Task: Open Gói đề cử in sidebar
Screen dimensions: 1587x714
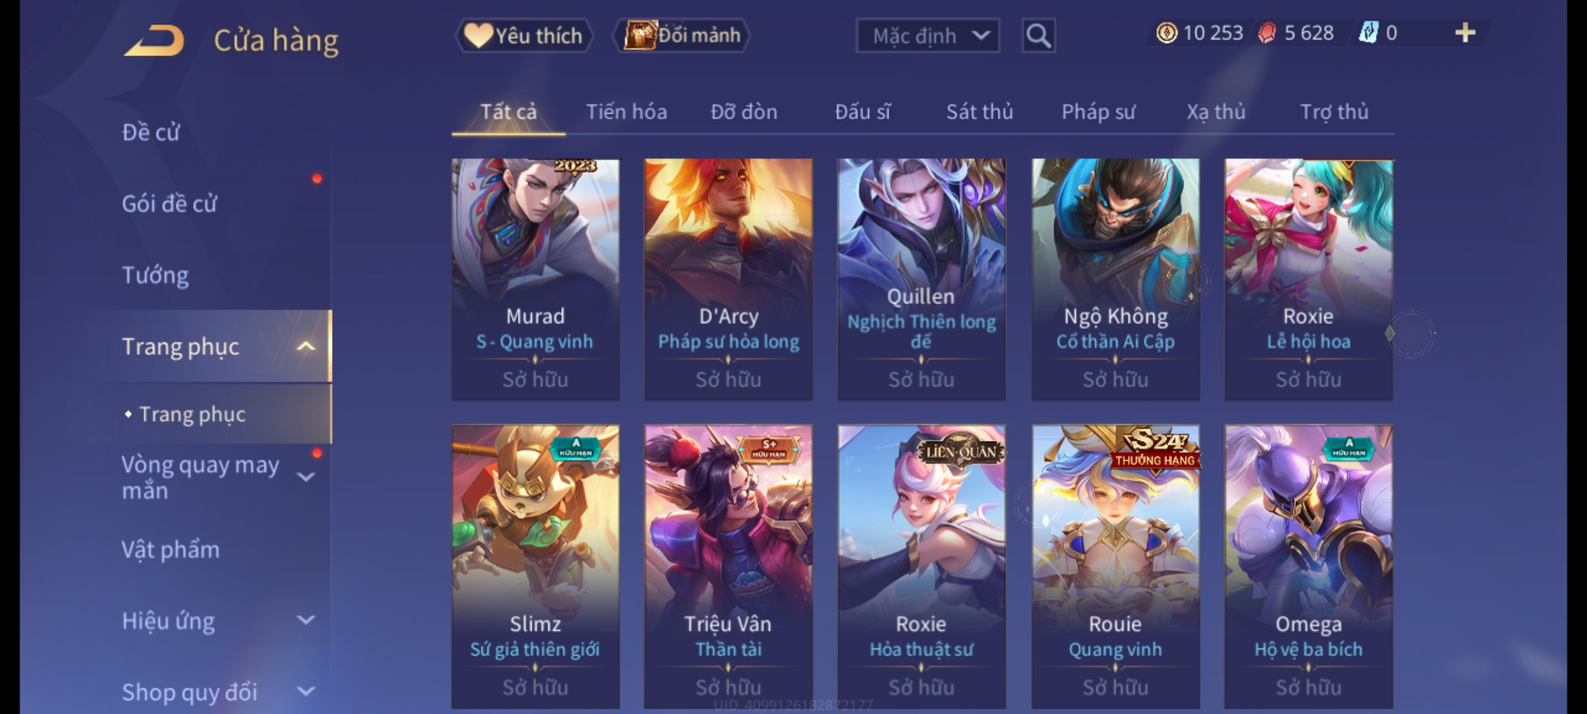Action: coord(169,204)
